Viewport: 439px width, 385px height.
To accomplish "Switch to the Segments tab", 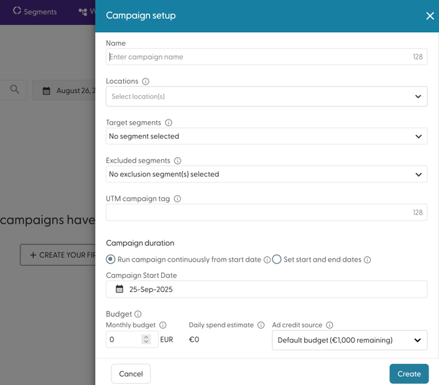I will (x=35, y=12).
